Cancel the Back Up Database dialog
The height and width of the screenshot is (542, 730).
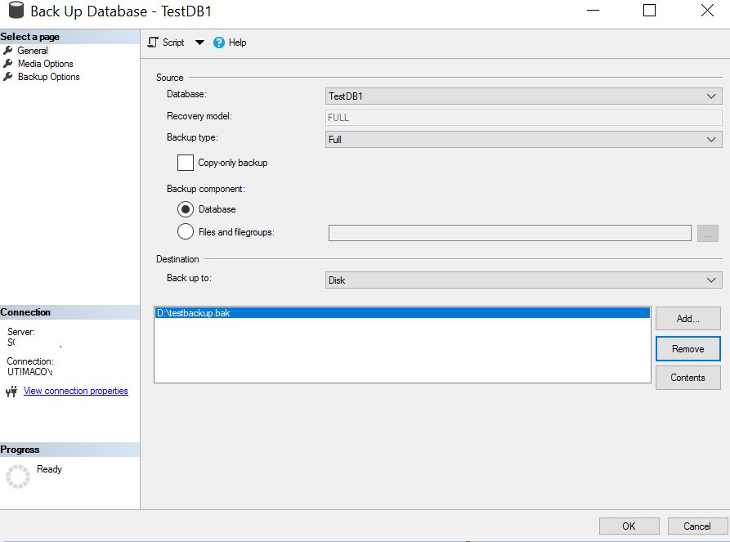(x=697, y=526)
